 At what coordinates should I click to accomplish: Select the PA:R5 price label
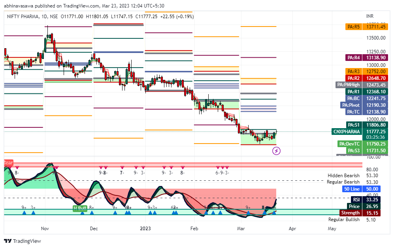[354, 27]
